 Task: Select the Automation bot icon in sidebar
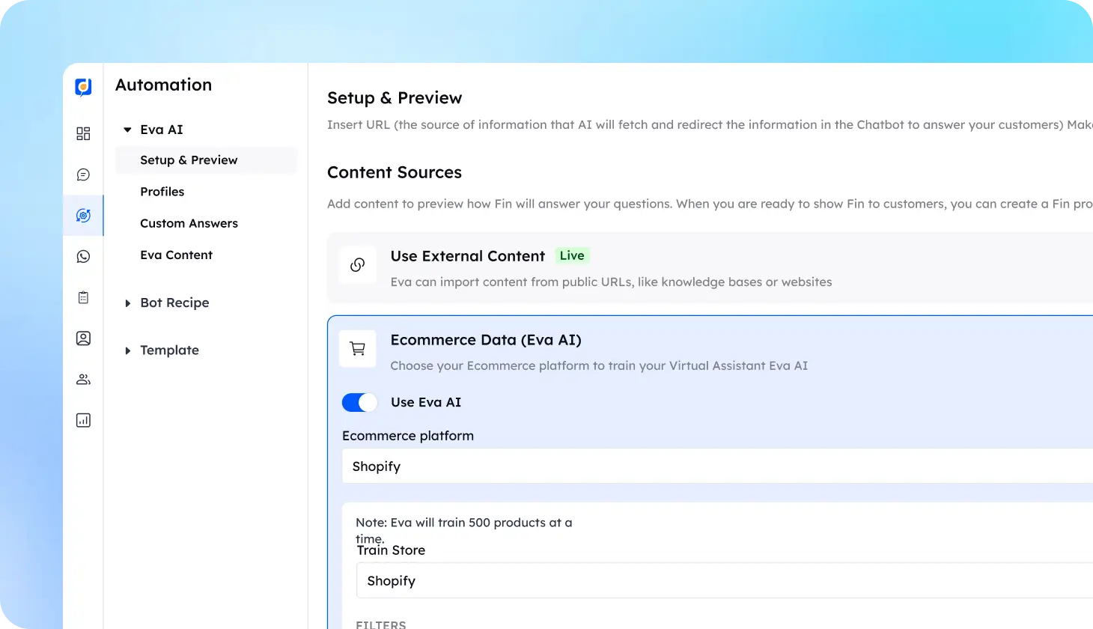(83, 216)
